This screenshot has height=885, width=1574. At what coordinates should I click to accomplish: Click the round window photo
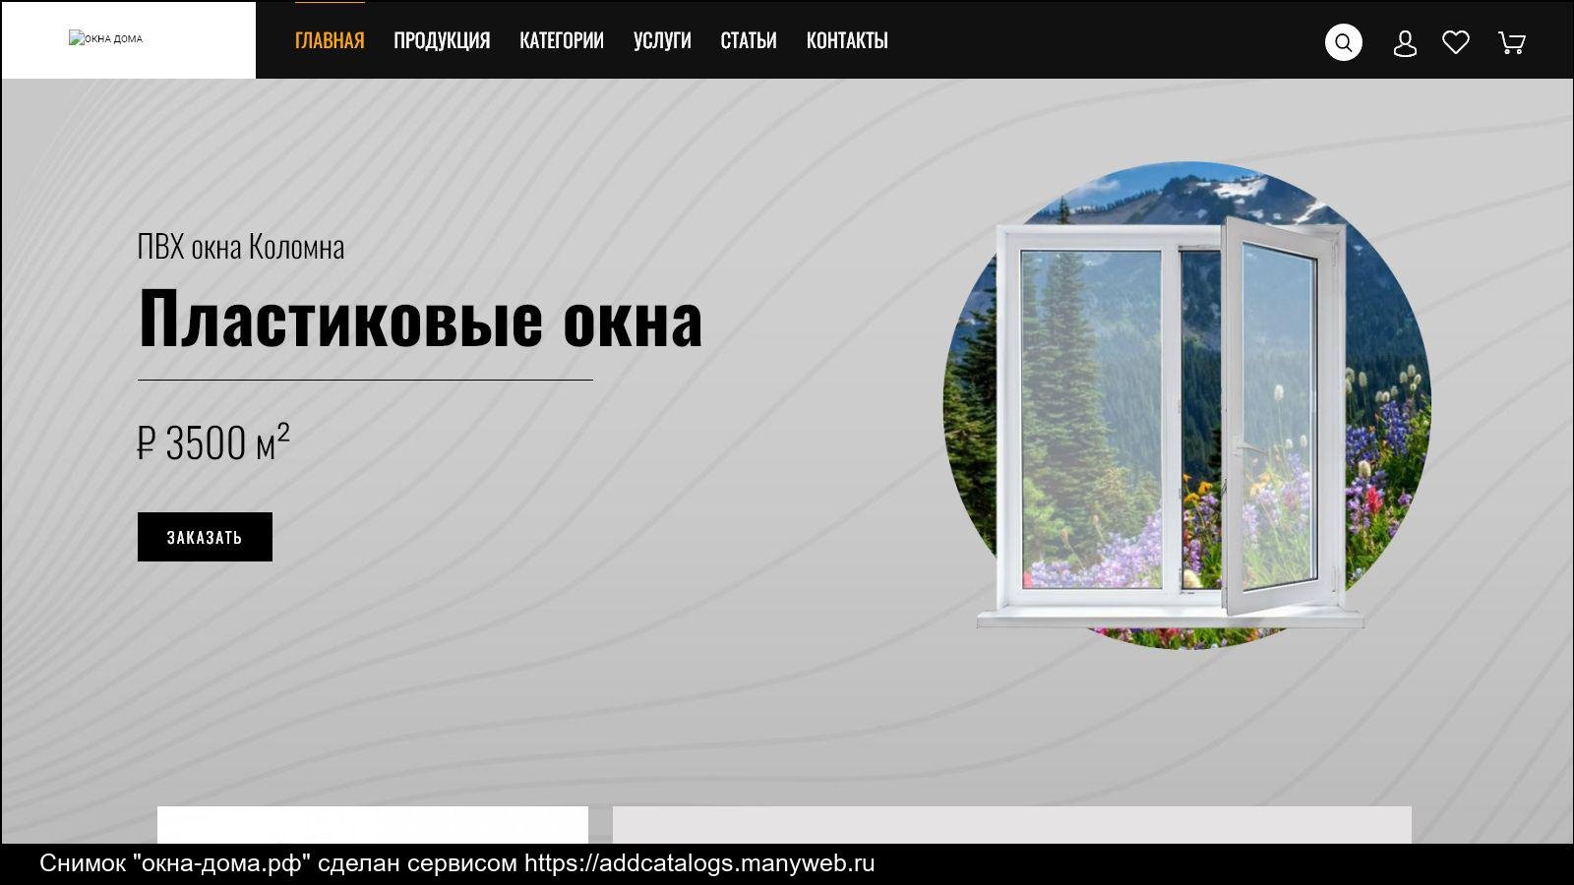[1186, 405]
